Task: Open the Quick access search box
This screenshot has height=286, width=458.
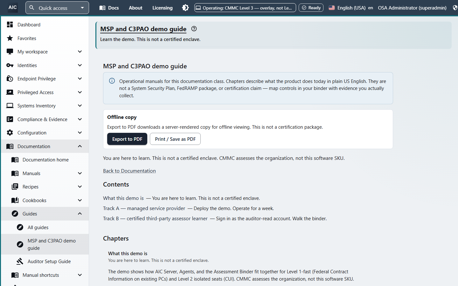Action: click(x=57, y=8)
